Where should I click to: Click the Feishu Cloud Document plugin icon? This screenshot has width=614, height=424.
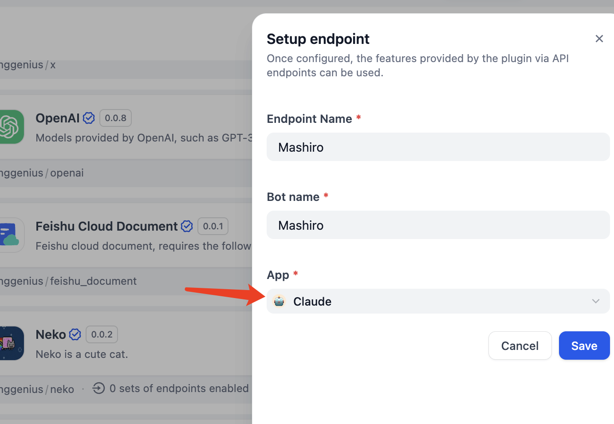[11, 235]
